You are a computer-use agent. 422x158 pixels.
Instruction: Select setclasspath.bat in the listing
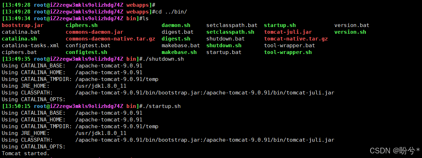tap(232, 25)
